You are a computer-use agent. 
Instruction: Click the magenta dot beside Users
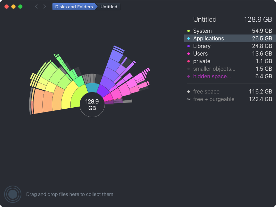(188, 54)
